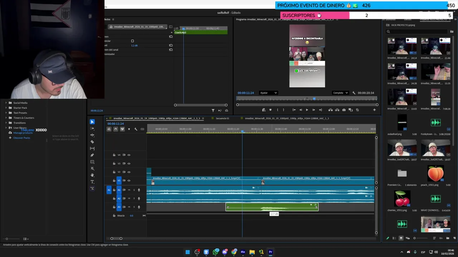Expand the Text Presets folder

(x=6, y=113)
